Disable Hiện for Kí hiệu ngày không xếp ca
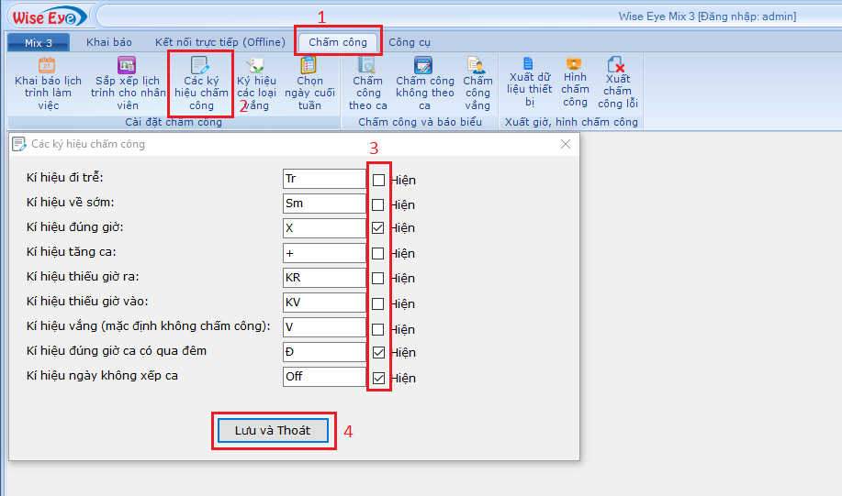The width and height of the screenshot is (842, 496). [378, 377]
